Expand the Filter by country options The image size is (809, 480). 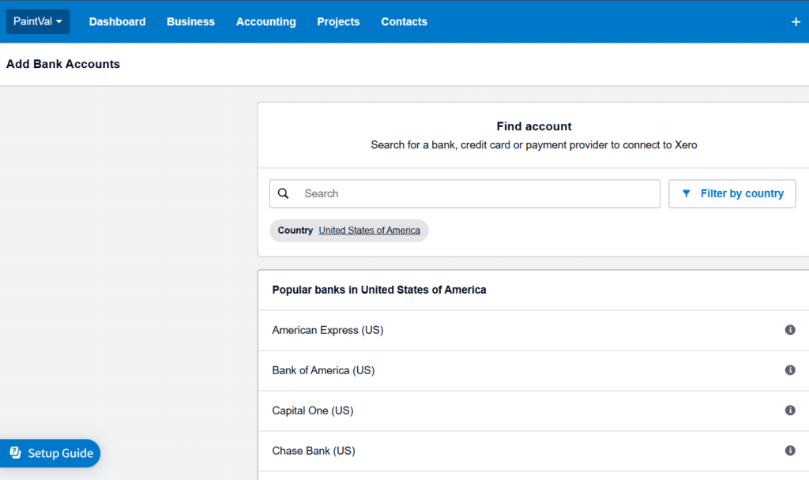(732, 193)
